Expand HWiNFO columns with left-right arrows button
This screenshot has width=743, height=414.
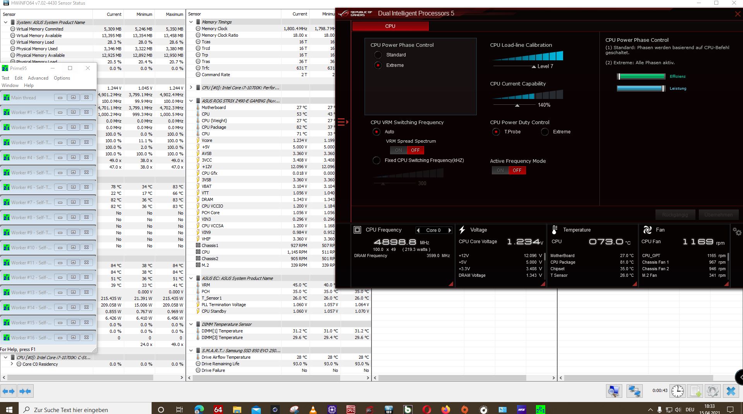(x=9, y=391)
